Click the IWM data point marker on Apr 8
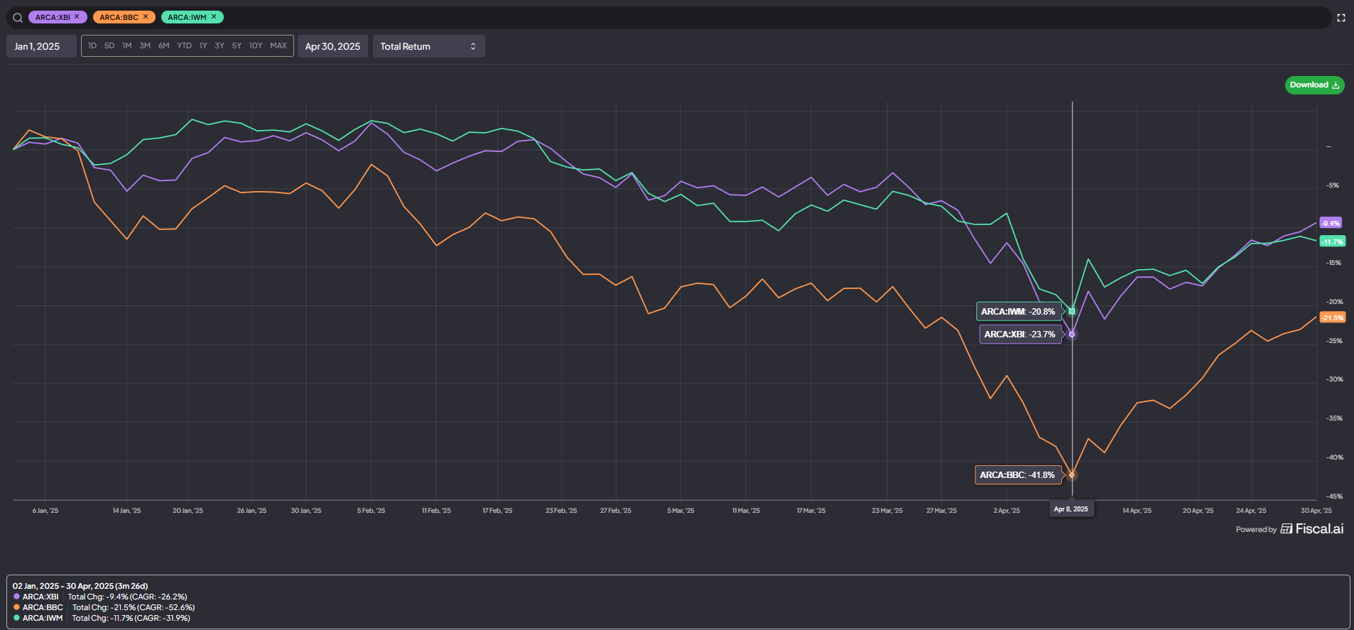The height and width of the screenshot is (630, 1354). 1072,311
